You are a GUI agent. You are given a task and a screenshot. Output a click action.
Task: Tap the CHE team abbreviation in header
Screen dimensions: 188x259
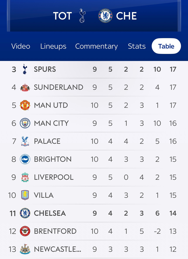[126, 16]
